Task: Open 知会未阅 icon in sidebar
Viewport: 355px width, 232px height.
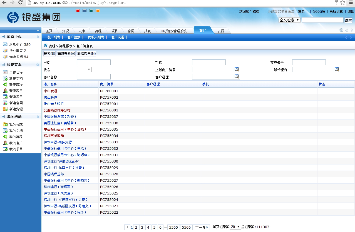Action: 5,57
